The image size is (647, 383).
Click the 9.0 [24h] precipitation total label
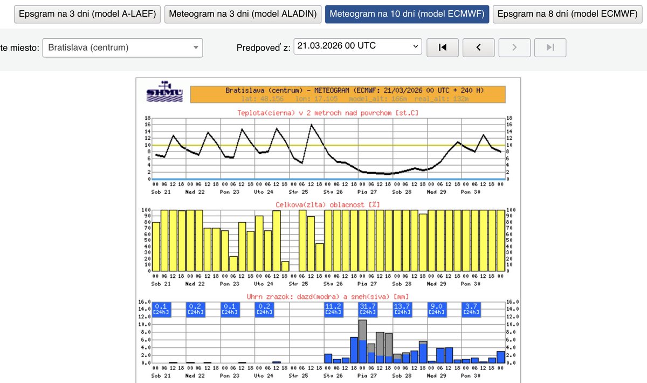click(x=436, y=309)
